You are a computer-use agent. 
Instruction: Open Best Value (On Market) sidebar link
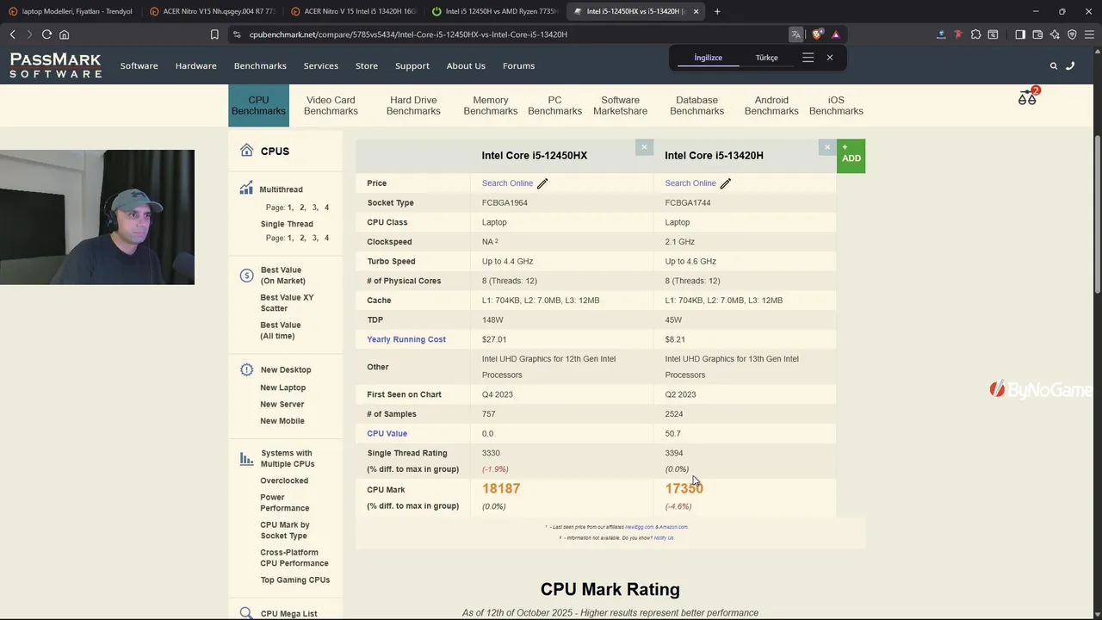coord(283,276)
